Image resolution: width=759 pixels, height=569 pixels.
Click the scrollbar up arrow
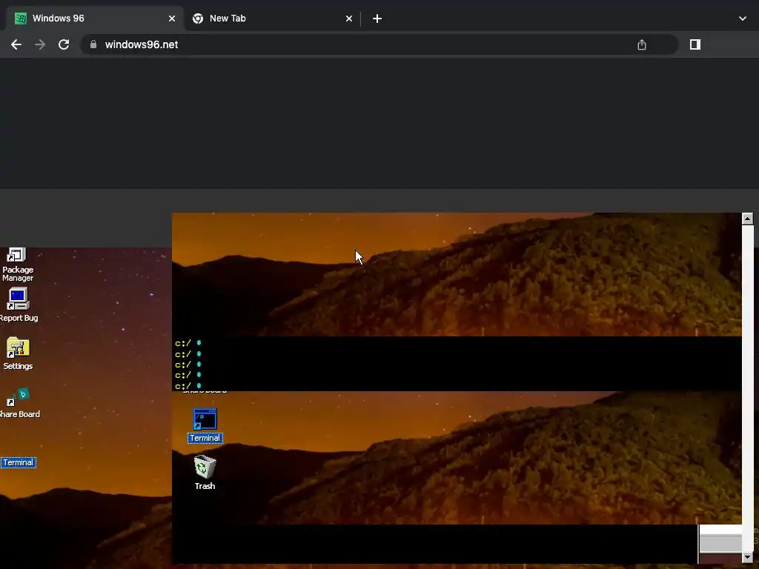click(x=747, y=219)
